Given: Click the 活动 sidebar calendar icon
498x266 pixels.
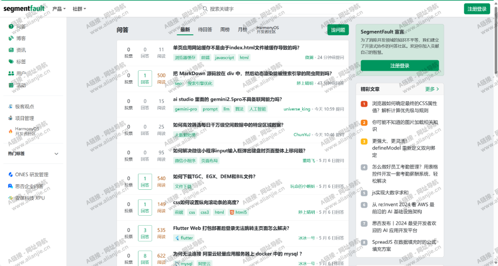Looking at the screenshot, I should (11, 85).
